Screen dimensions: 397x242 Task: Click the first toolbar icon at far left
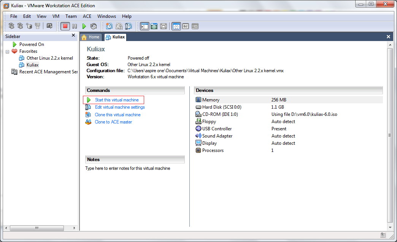pos(11,26)
